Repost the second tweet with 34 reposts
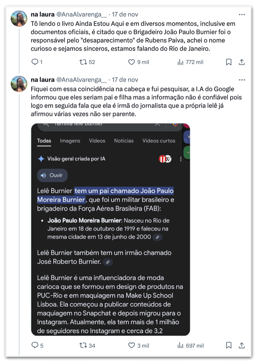Screen dimensions: 256x363 [84, 345]
